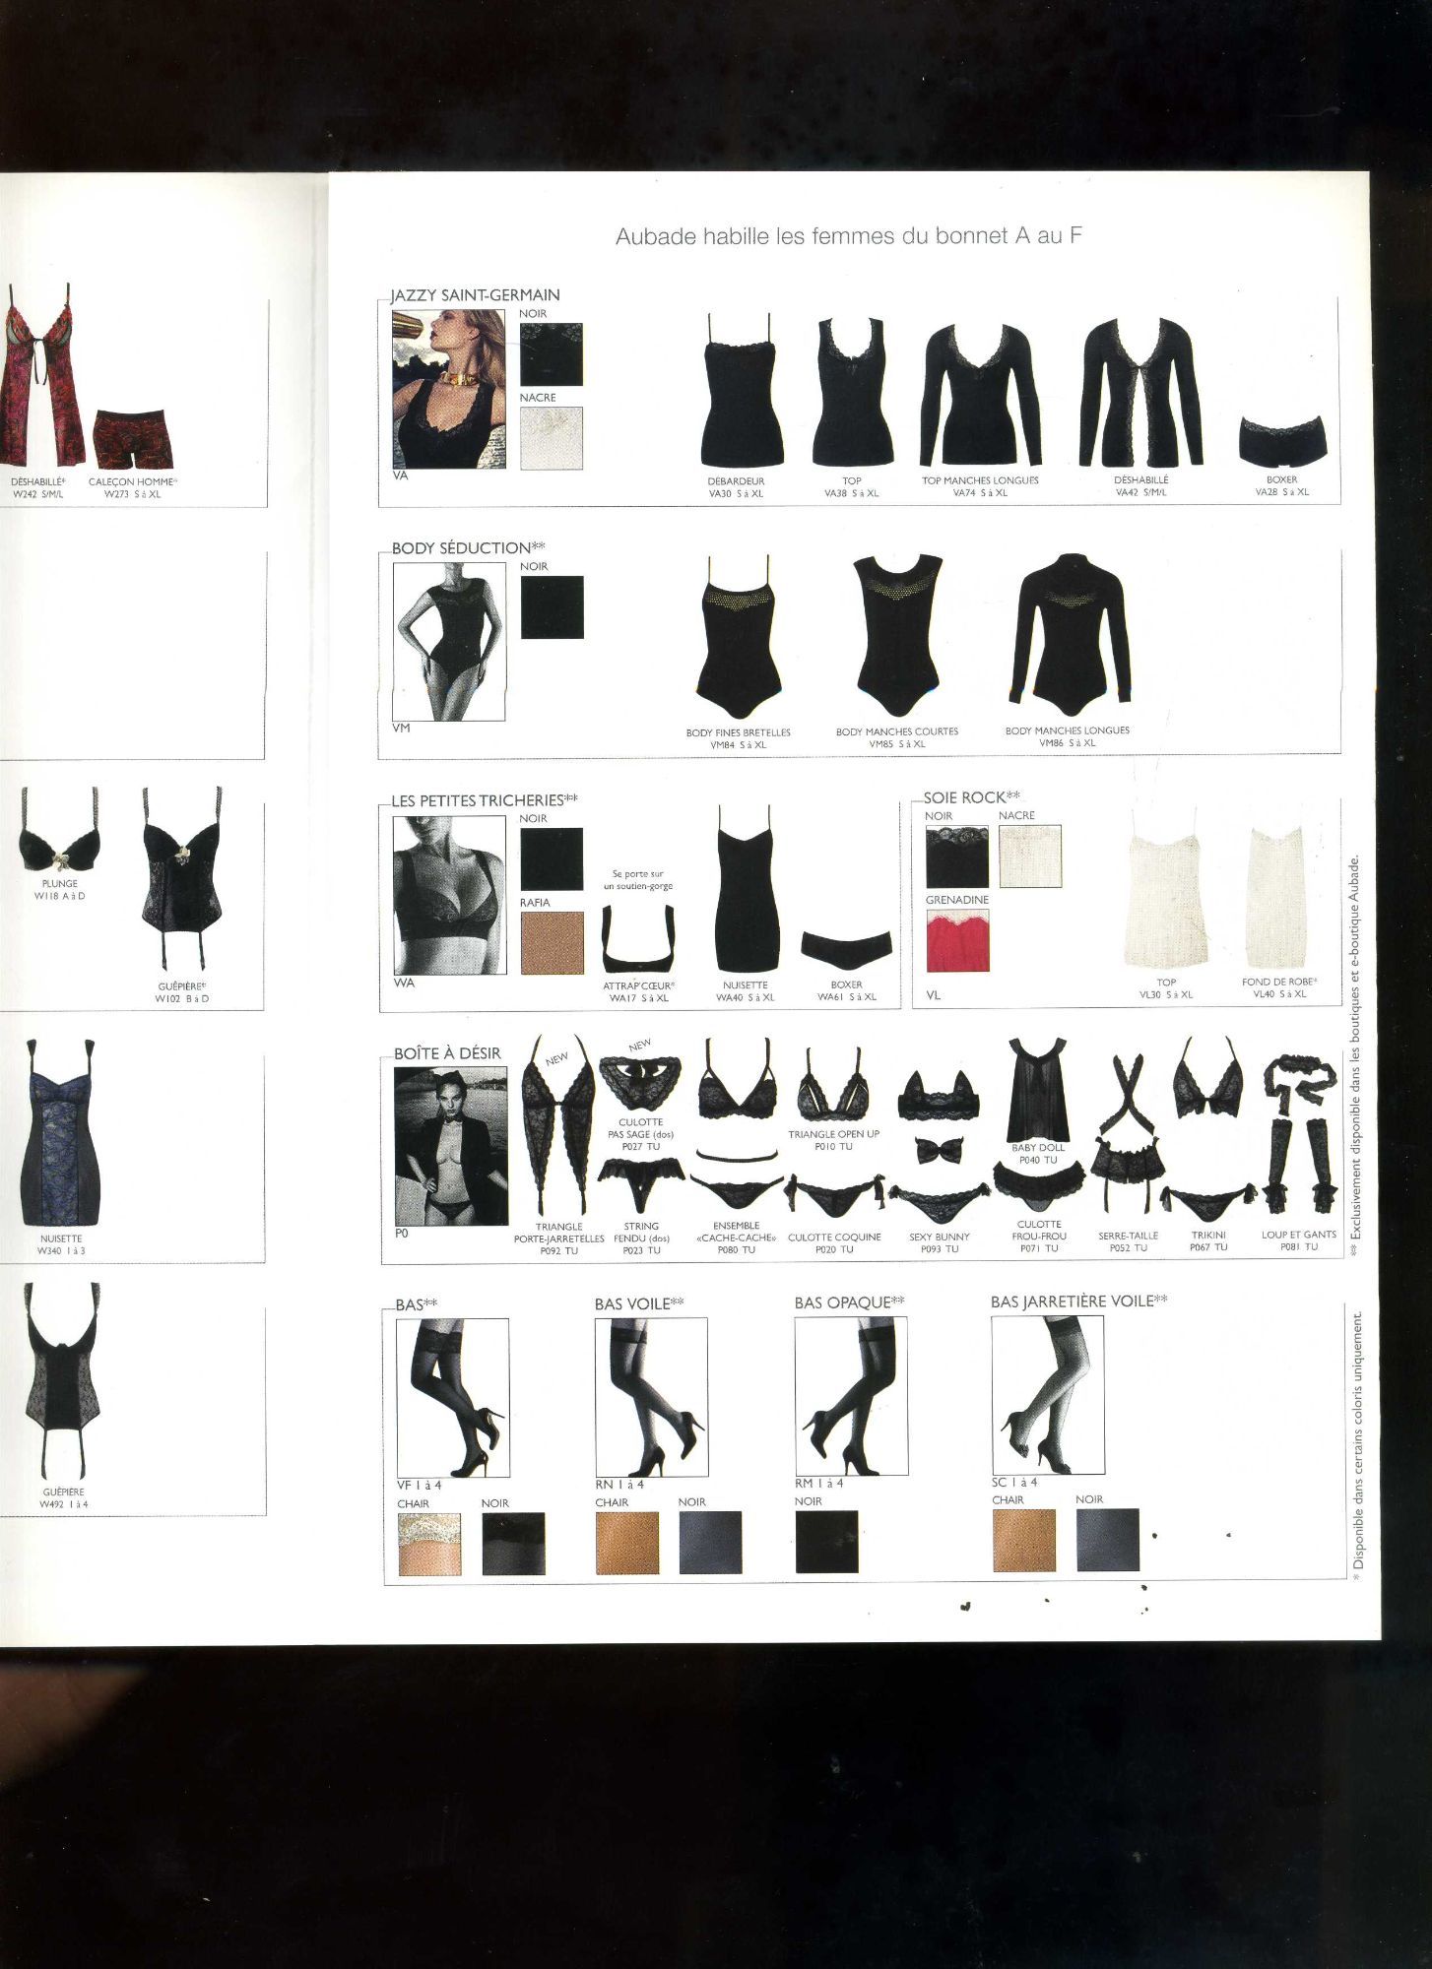The image size is (1432, 1969).
Task: Select the RAFIA color swatch
Action: pyautogui.click(x=552, y=943)
